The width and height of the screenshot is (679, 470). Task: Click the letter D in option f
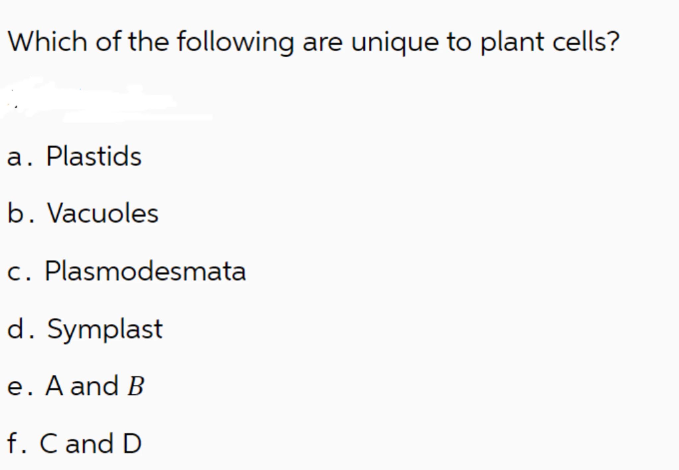[x=132, y=443]
